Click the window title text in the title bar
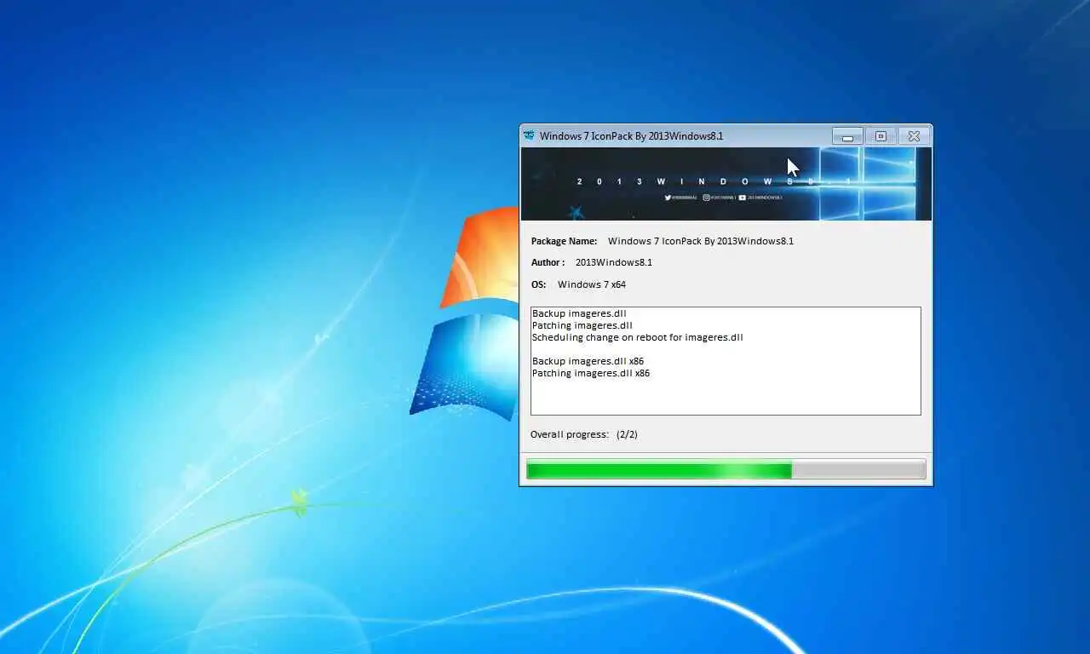 [x=632, y=136]
